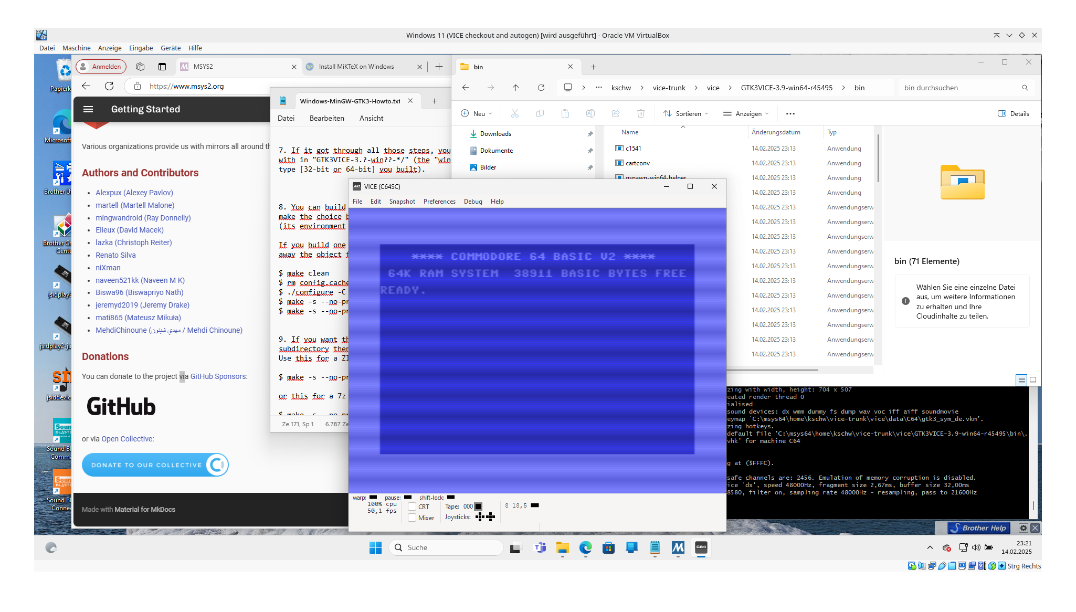
Task: Expand chevron after vice-trunk in breadcrumb
Action: (x=696, y=88)
